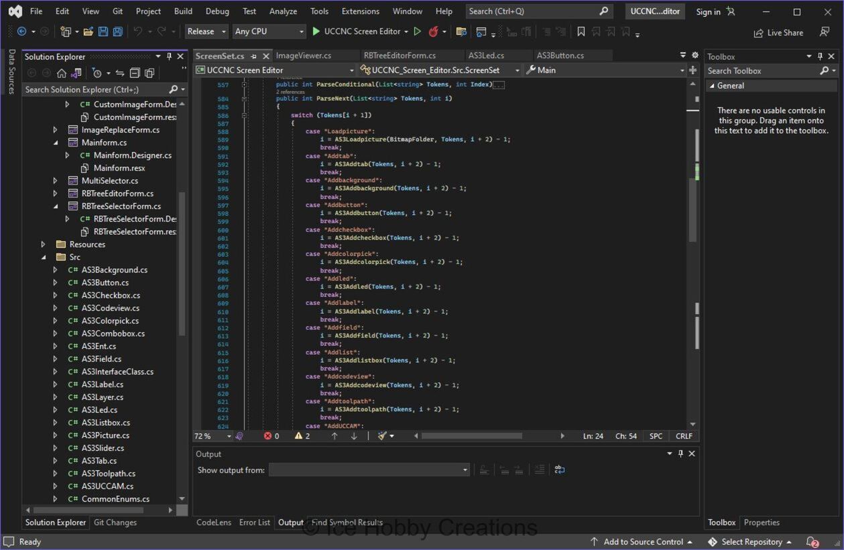This screenshot has width=844, height=550.
Task: Click the split editor icon
Action: click(692, 70)
